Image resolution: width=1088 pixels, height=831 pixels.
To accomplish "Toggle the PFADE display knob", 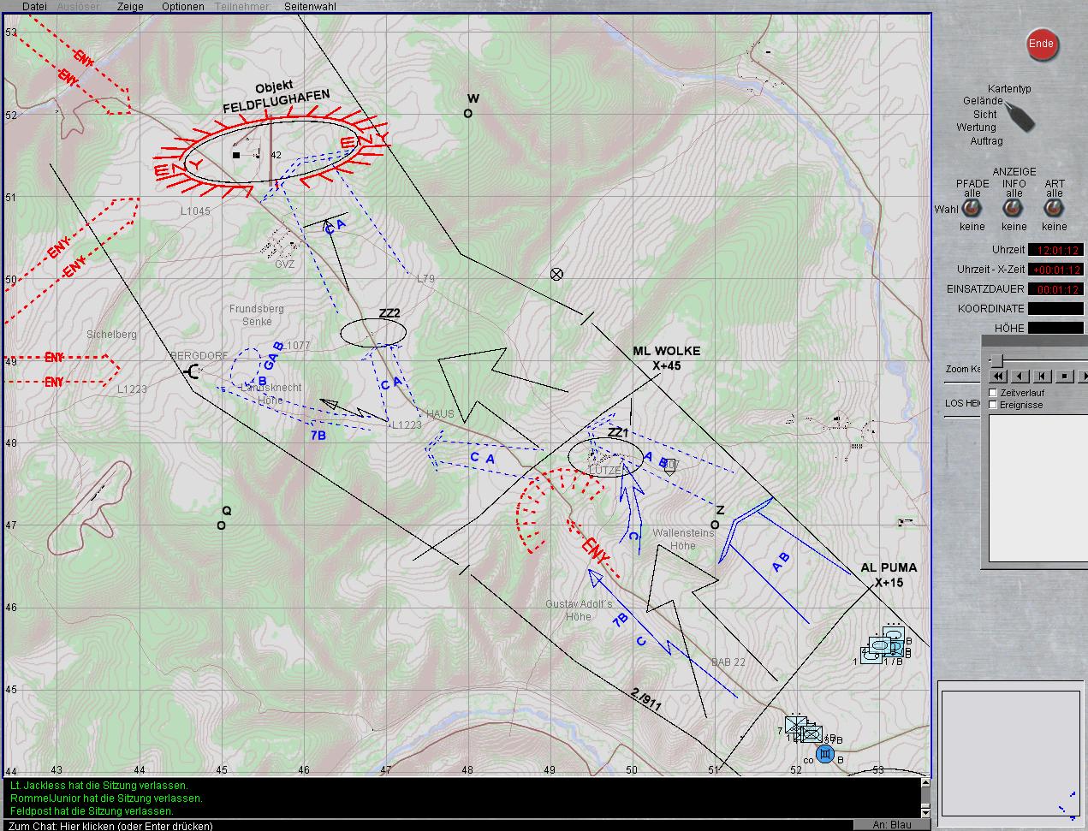I will tap(972, 210).
